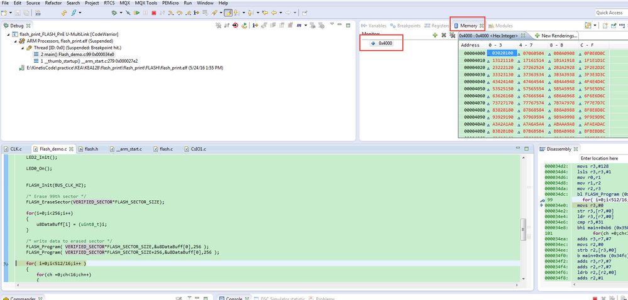Maximize the Debug view panel

click(348, 25)
